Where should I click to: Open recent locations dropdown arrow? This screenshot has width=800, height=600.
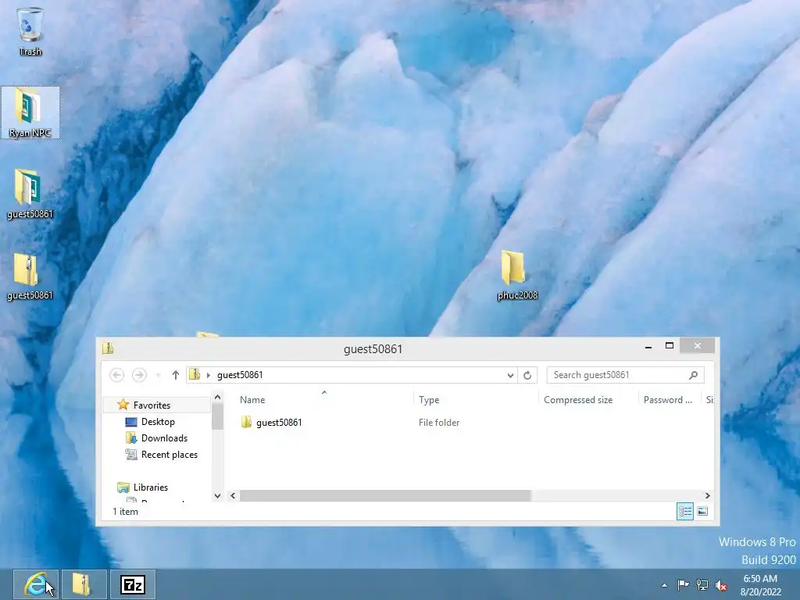point(159,375)
